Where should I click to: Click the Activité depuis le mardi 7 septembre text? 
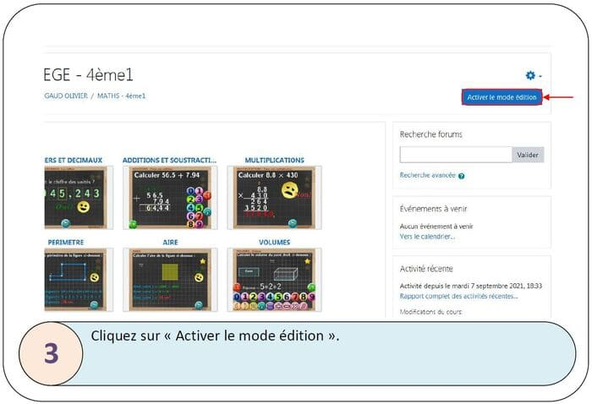coord(471,286)
